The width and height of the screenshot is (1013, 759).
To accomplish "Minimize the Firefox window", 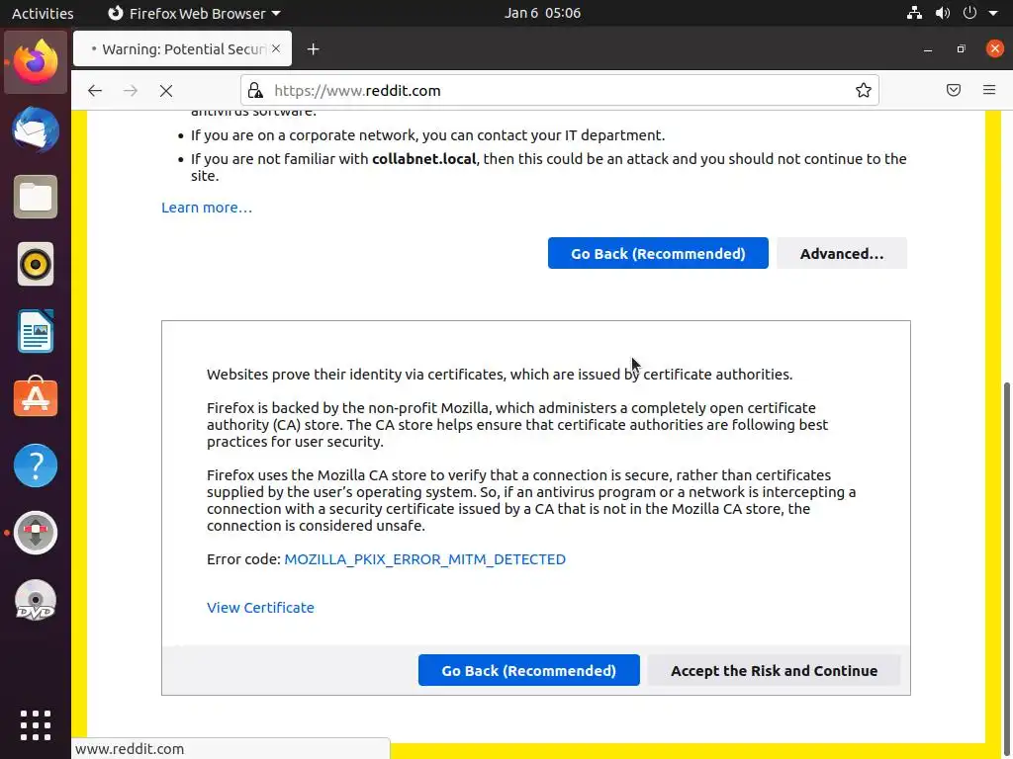I will pos(928,49).
